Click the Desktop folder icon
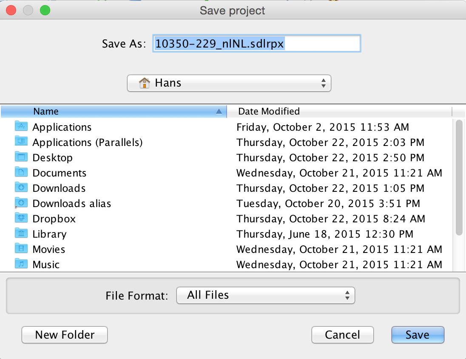This screenshot has width=466, height=359. [x=21, y=157]
